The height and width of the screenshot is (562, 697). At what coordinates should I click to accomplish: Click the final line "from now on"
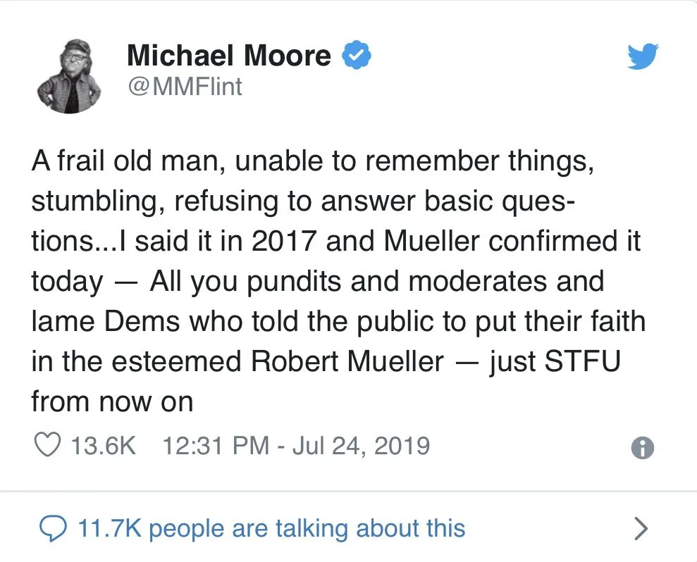click(112, 401)
